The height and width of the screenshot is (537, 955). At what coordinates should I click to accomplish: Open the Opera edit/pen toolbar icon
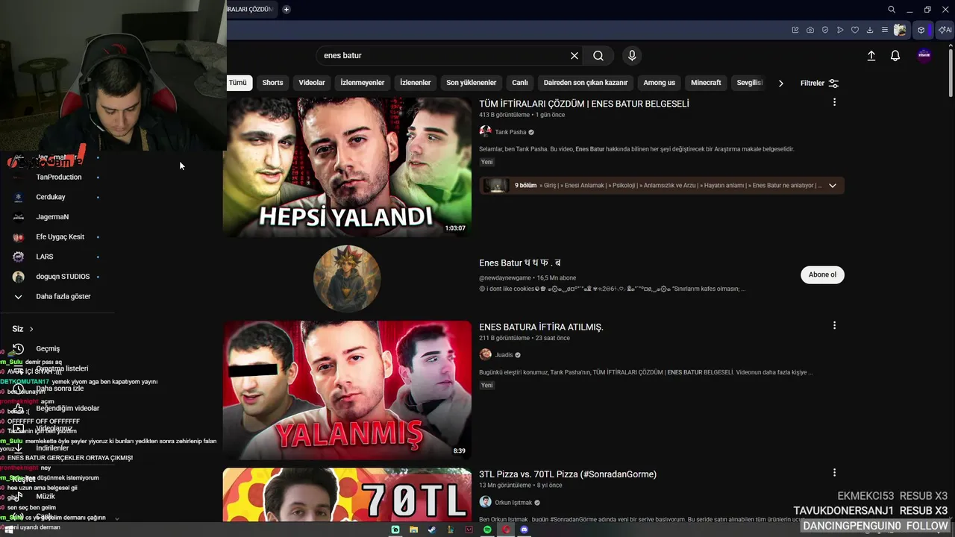click(795, 30)
